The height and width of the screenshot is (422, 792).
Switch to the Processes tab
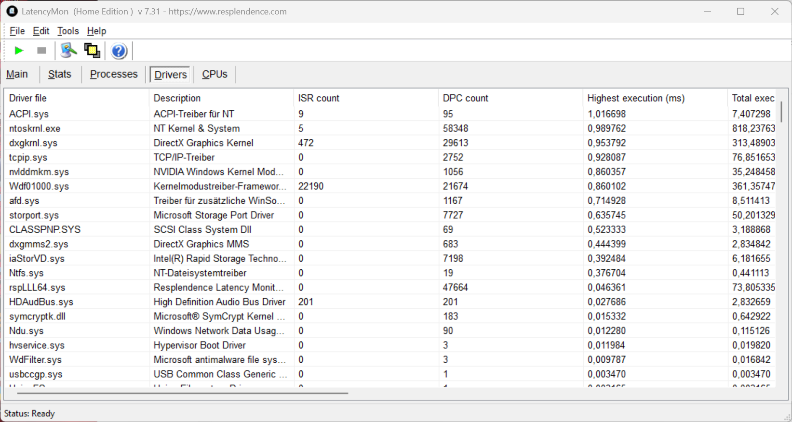(114, 74)
